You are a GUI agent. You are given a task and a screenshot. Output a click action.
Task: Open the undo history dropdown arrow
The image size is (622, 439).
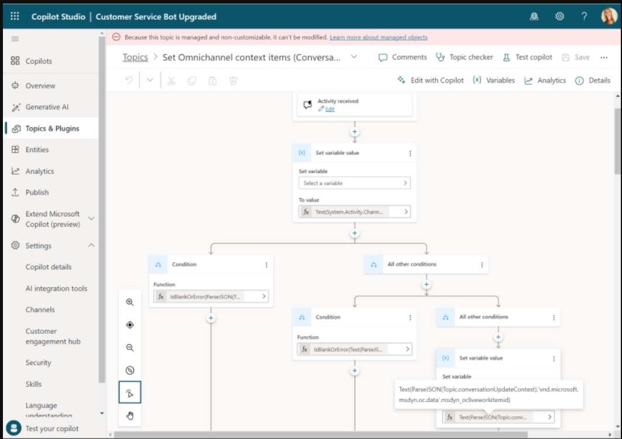tap(150, 80)
